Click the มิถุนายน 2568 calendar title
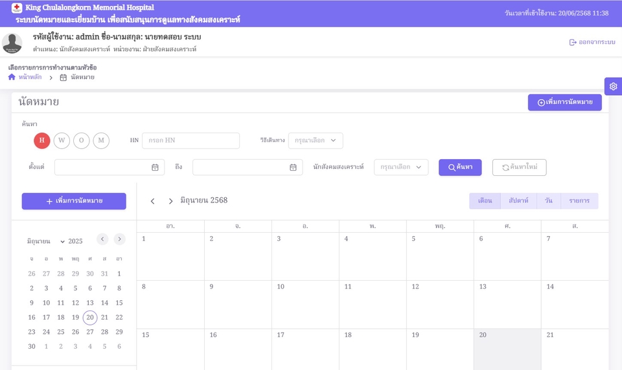This screenshot has height=370, width=622. (204, 201)
